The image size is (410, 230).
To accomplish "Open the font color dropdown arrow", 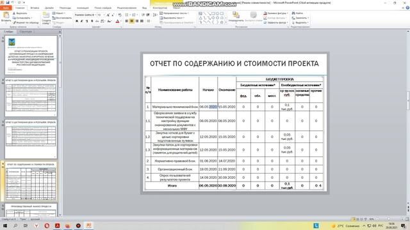I will click(121, 21).
